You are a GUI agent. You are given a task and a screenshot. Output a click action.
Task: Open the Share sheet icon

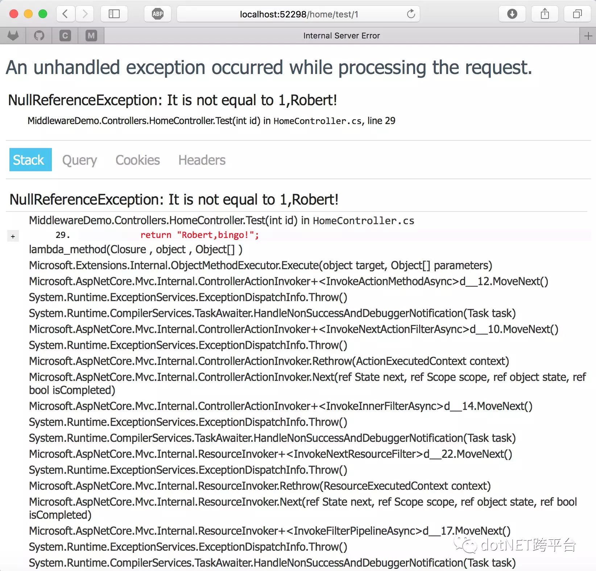(x=545, y=14)
